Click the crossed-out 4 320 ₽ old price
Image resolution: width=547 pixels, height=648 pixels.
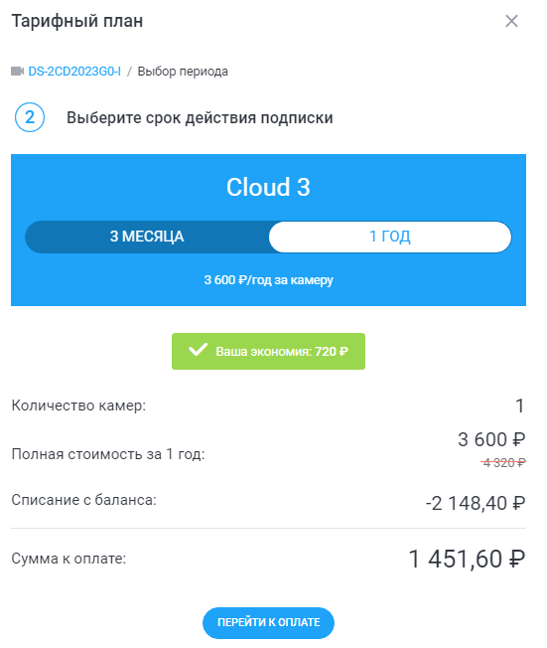[x=503, y=463]
